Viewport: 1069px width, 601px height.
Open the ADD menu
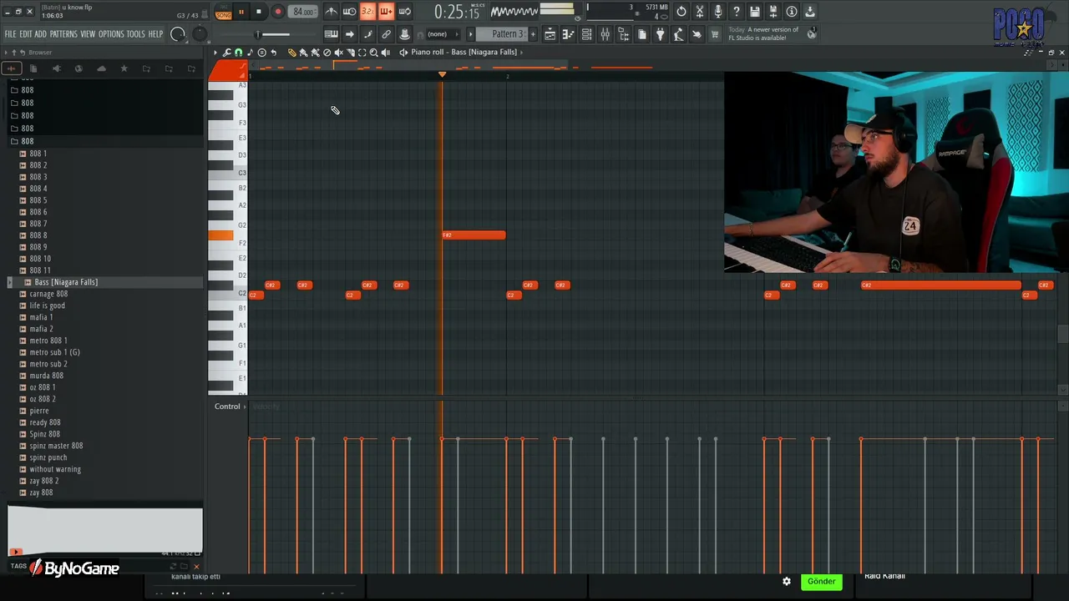pyautogui.click(x=41, y=34)
